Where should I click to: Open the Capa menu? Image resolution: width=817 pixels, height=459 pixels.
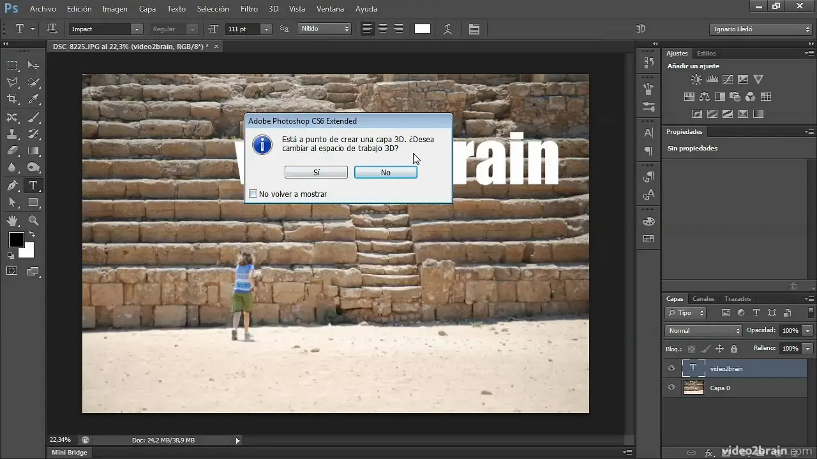147,9
